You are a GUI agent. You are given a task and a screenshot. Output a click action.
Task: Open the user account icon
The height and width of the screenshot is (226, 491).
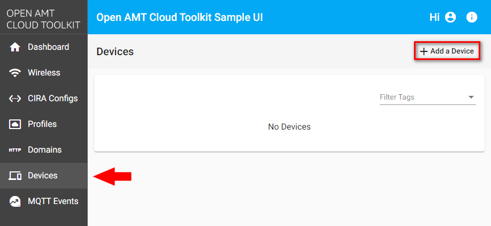(x=450, y=17)
